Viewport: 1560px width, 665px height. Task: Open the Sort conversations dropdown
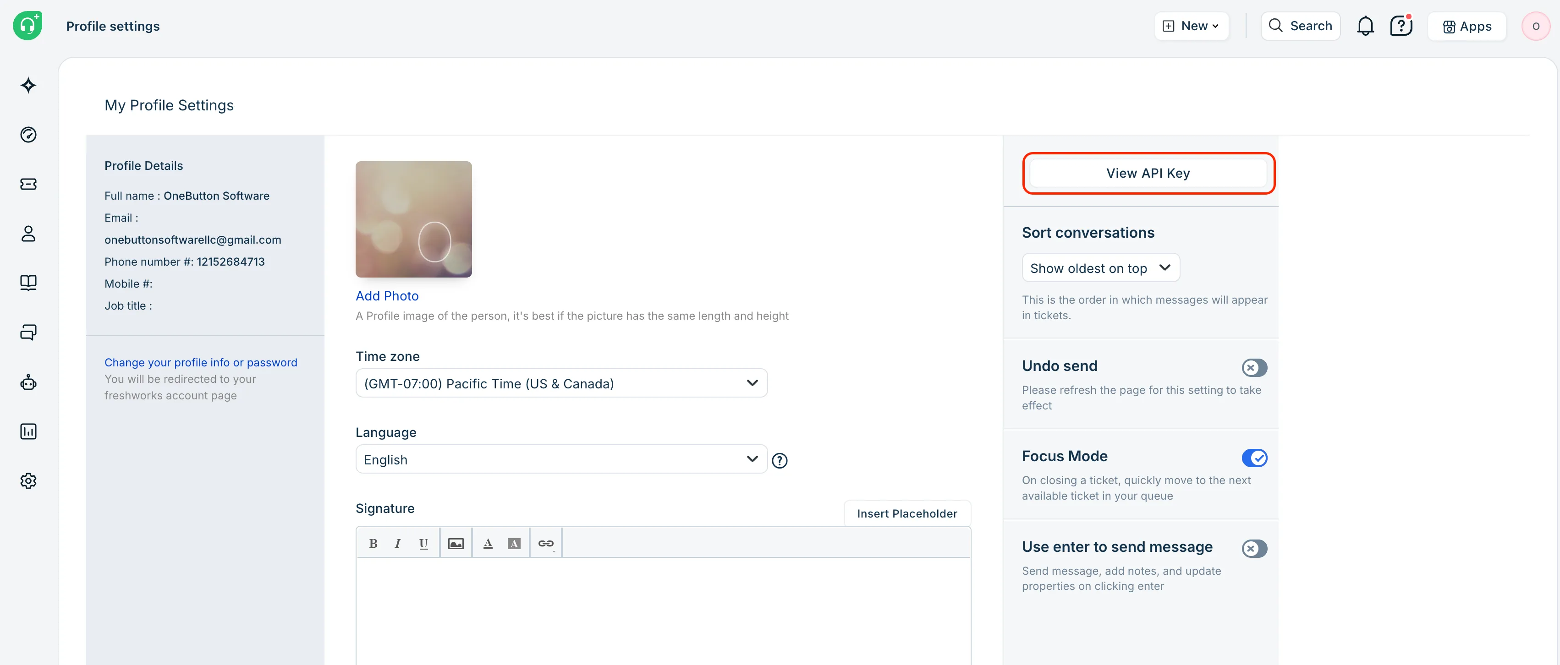[x=1100, y=267]
